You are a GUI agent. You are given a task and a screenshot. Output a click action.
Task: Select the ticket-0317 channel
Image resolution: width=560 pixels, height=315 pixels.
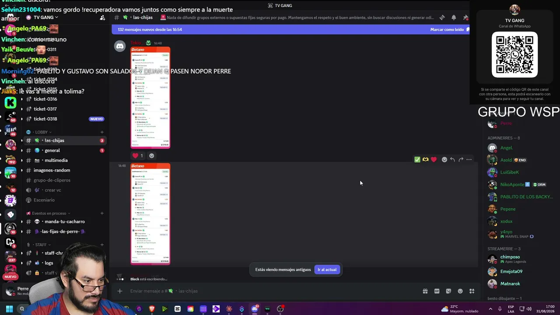[x=65, y=109]
